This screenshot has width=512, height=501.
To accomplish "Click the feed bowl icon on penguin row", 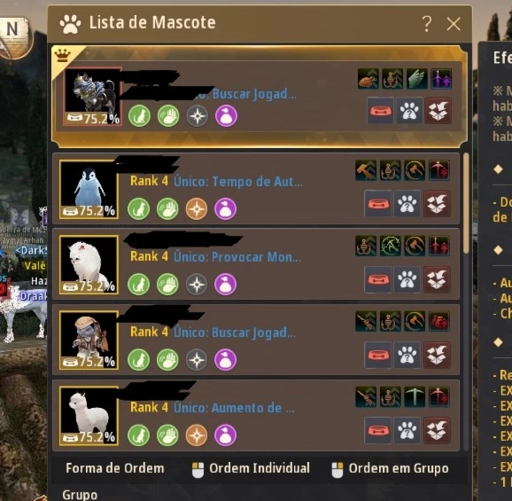I will click(377, 204).
